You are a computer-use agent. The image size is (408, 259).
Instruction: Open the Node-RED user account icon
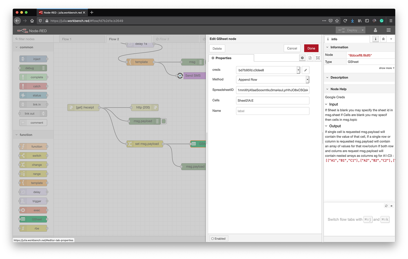(x=375, y=30)
